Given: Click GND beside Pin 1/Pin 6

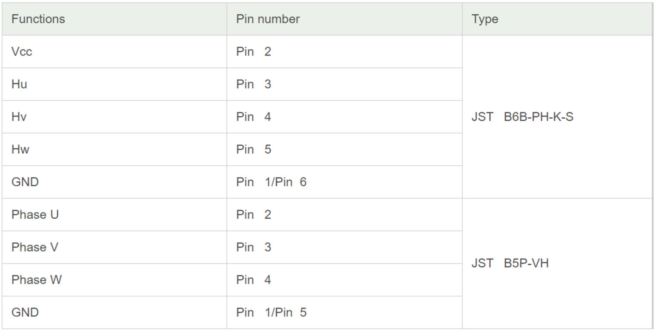Looking at the screenshot, I should click(25, 182).
